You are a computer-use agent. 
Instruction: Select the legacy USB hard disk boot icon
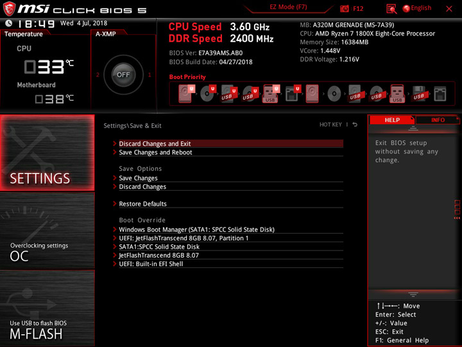pos(355,94)
